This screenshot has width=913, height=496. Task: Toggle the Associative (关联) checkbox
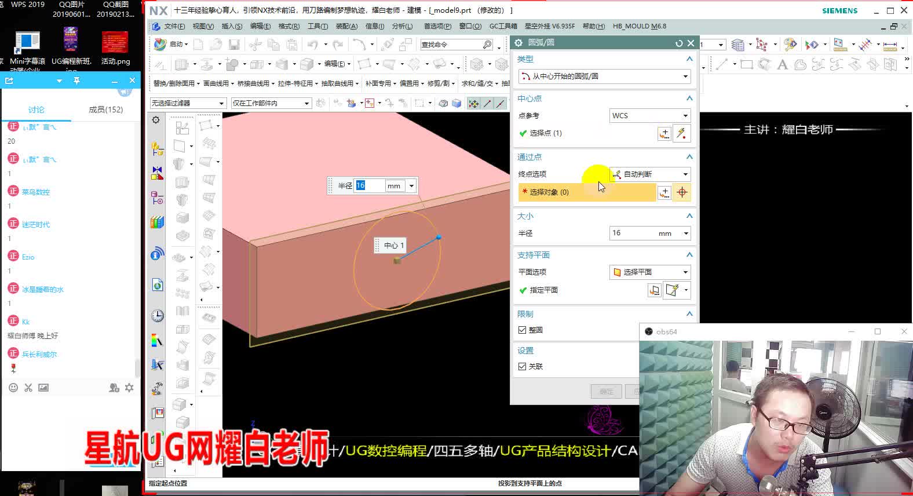[522, 366]
